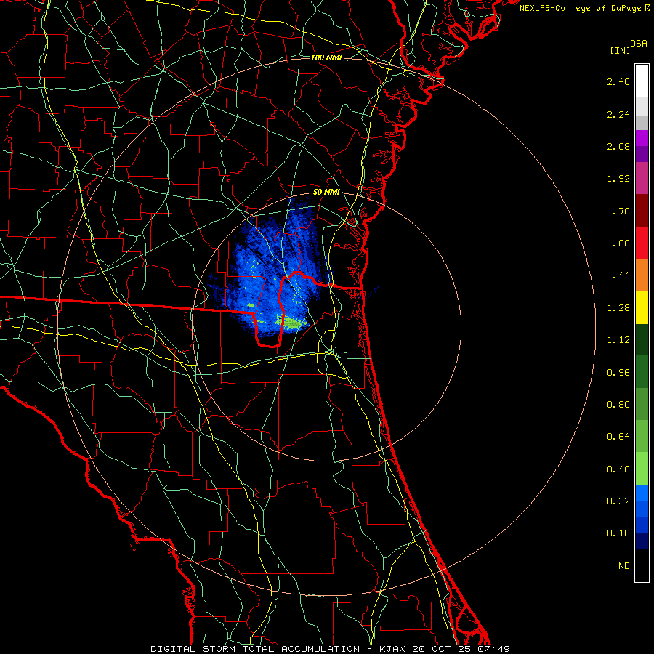Click the 0.64 legend value
The image size is (654, 654).
[x=618, y=437]
